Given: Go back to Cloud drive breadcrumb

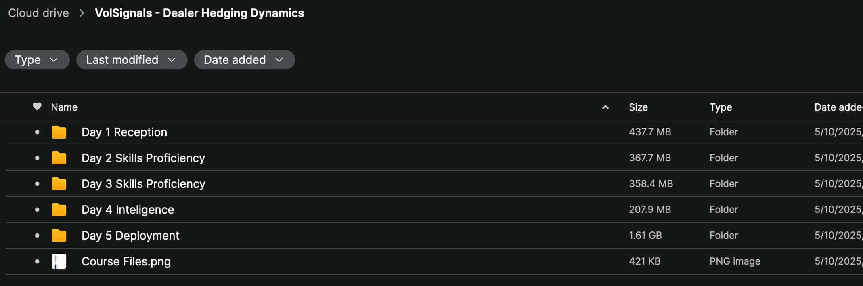Looking at the screenshot, I should click(x=38, y=13).
